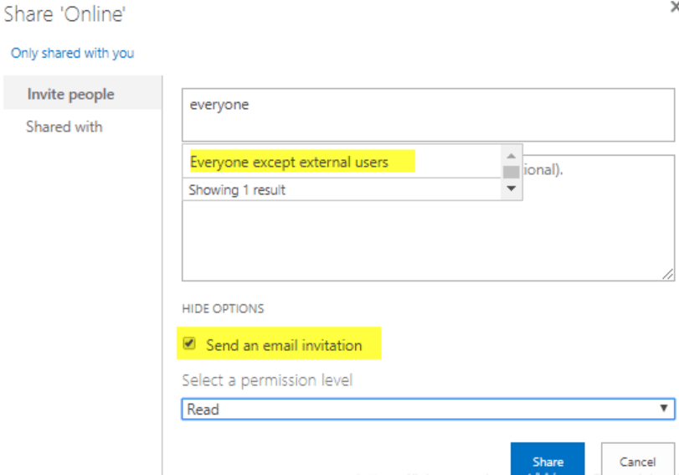Collapse options via HIDE OPTIONS

[223, 308]
